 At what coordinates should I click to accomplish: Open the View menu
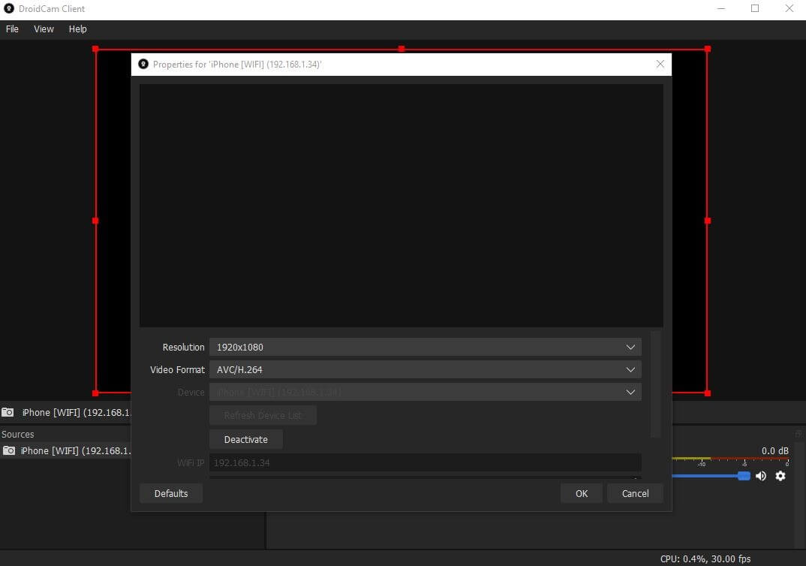pos(44,29)
